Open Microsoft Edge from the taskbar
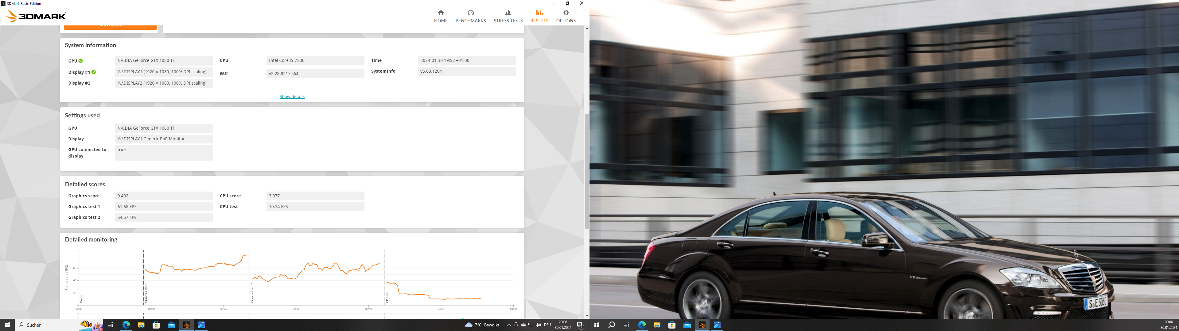1179x331 pixels. tap(126, 325)
